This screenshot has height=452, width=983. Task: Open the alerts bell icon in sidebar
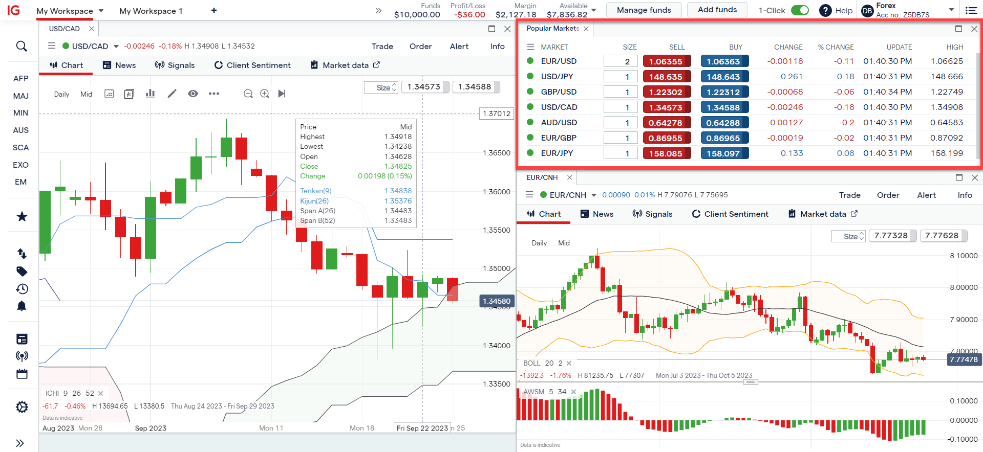(22, 306)
